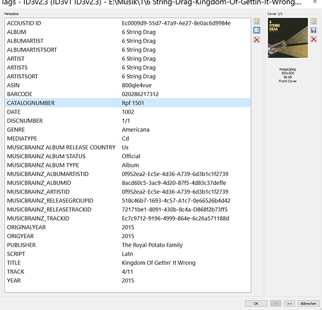
Task: Click the red X remove field icon
Action: pyautogui.click(x=257, y=40)
